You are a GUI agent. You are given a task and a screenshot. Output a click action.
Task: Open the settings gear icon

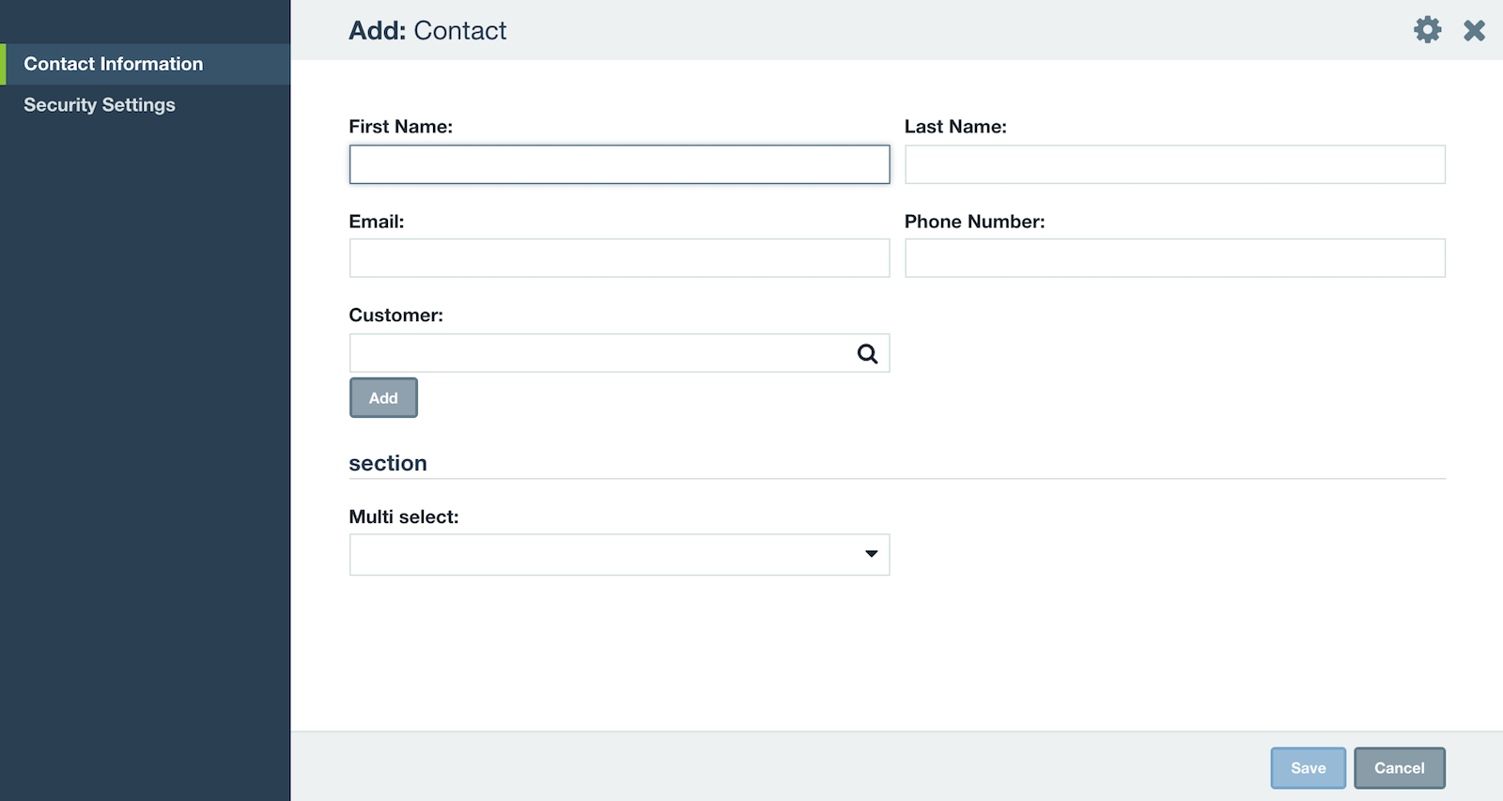1428,29
